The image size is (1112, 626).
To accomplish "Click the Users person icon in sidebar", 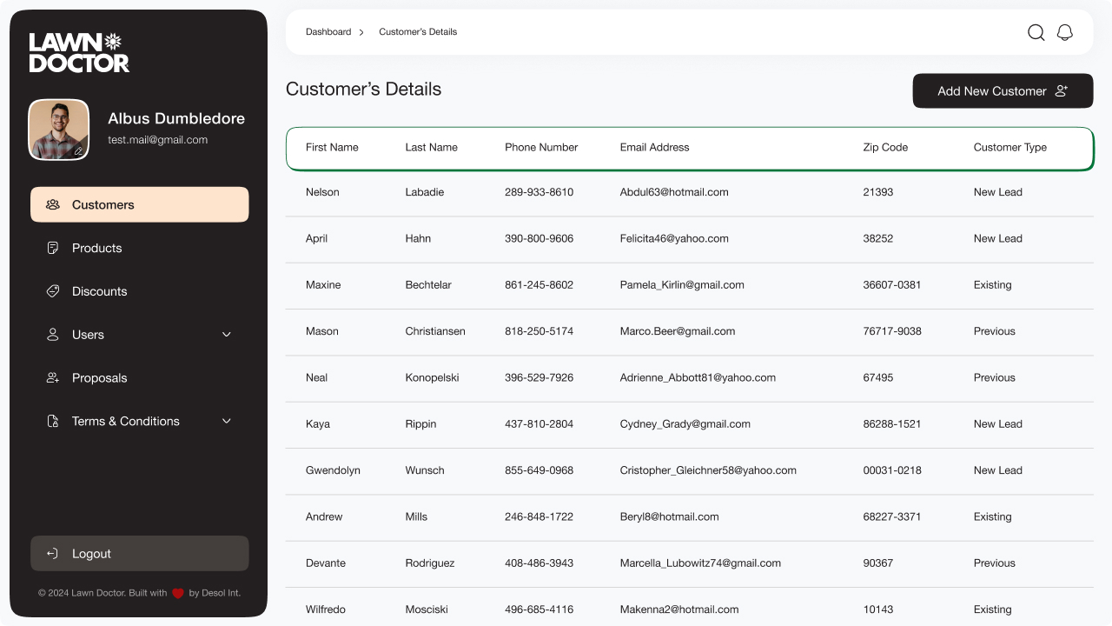I will click(x=53, y=335).
